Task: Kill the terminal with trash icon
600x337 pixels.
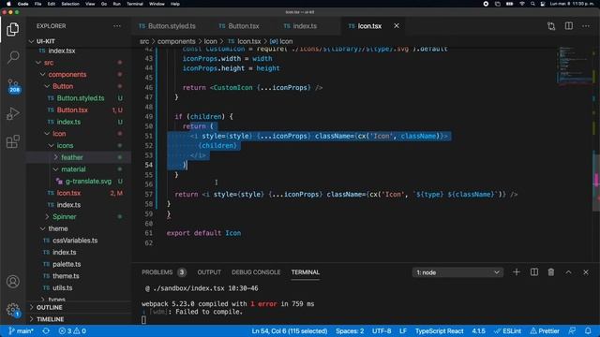Action: coord(550,272)
